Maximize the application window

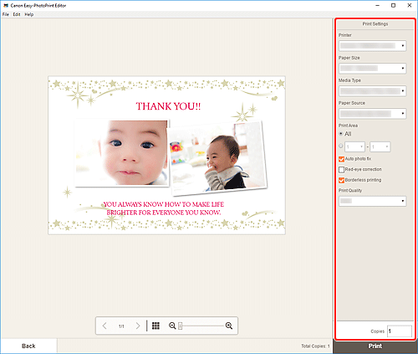(x=393, y=5)
